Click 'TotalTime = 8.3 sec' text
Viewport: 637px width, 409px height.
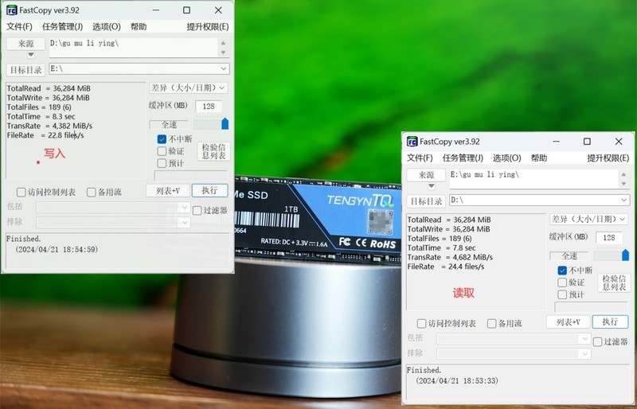[41, 116]
